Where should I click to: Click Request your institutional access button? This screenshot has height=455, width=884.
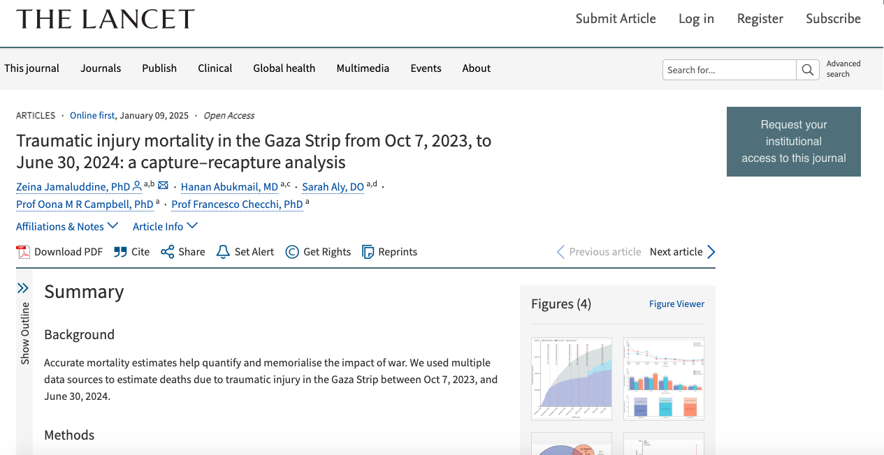(793, 141)
